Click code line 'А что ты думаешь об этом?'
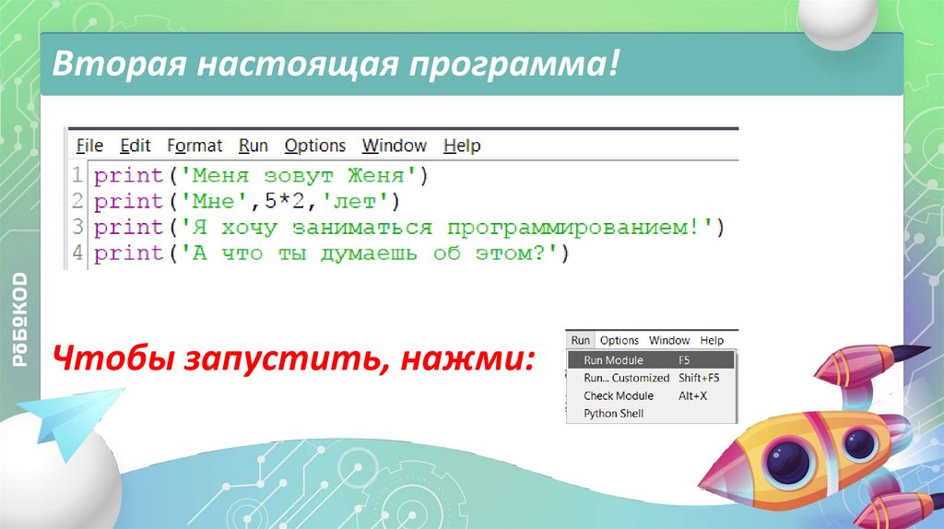The width and height of the screenshot is (944, 529). [x=331, y=253]
